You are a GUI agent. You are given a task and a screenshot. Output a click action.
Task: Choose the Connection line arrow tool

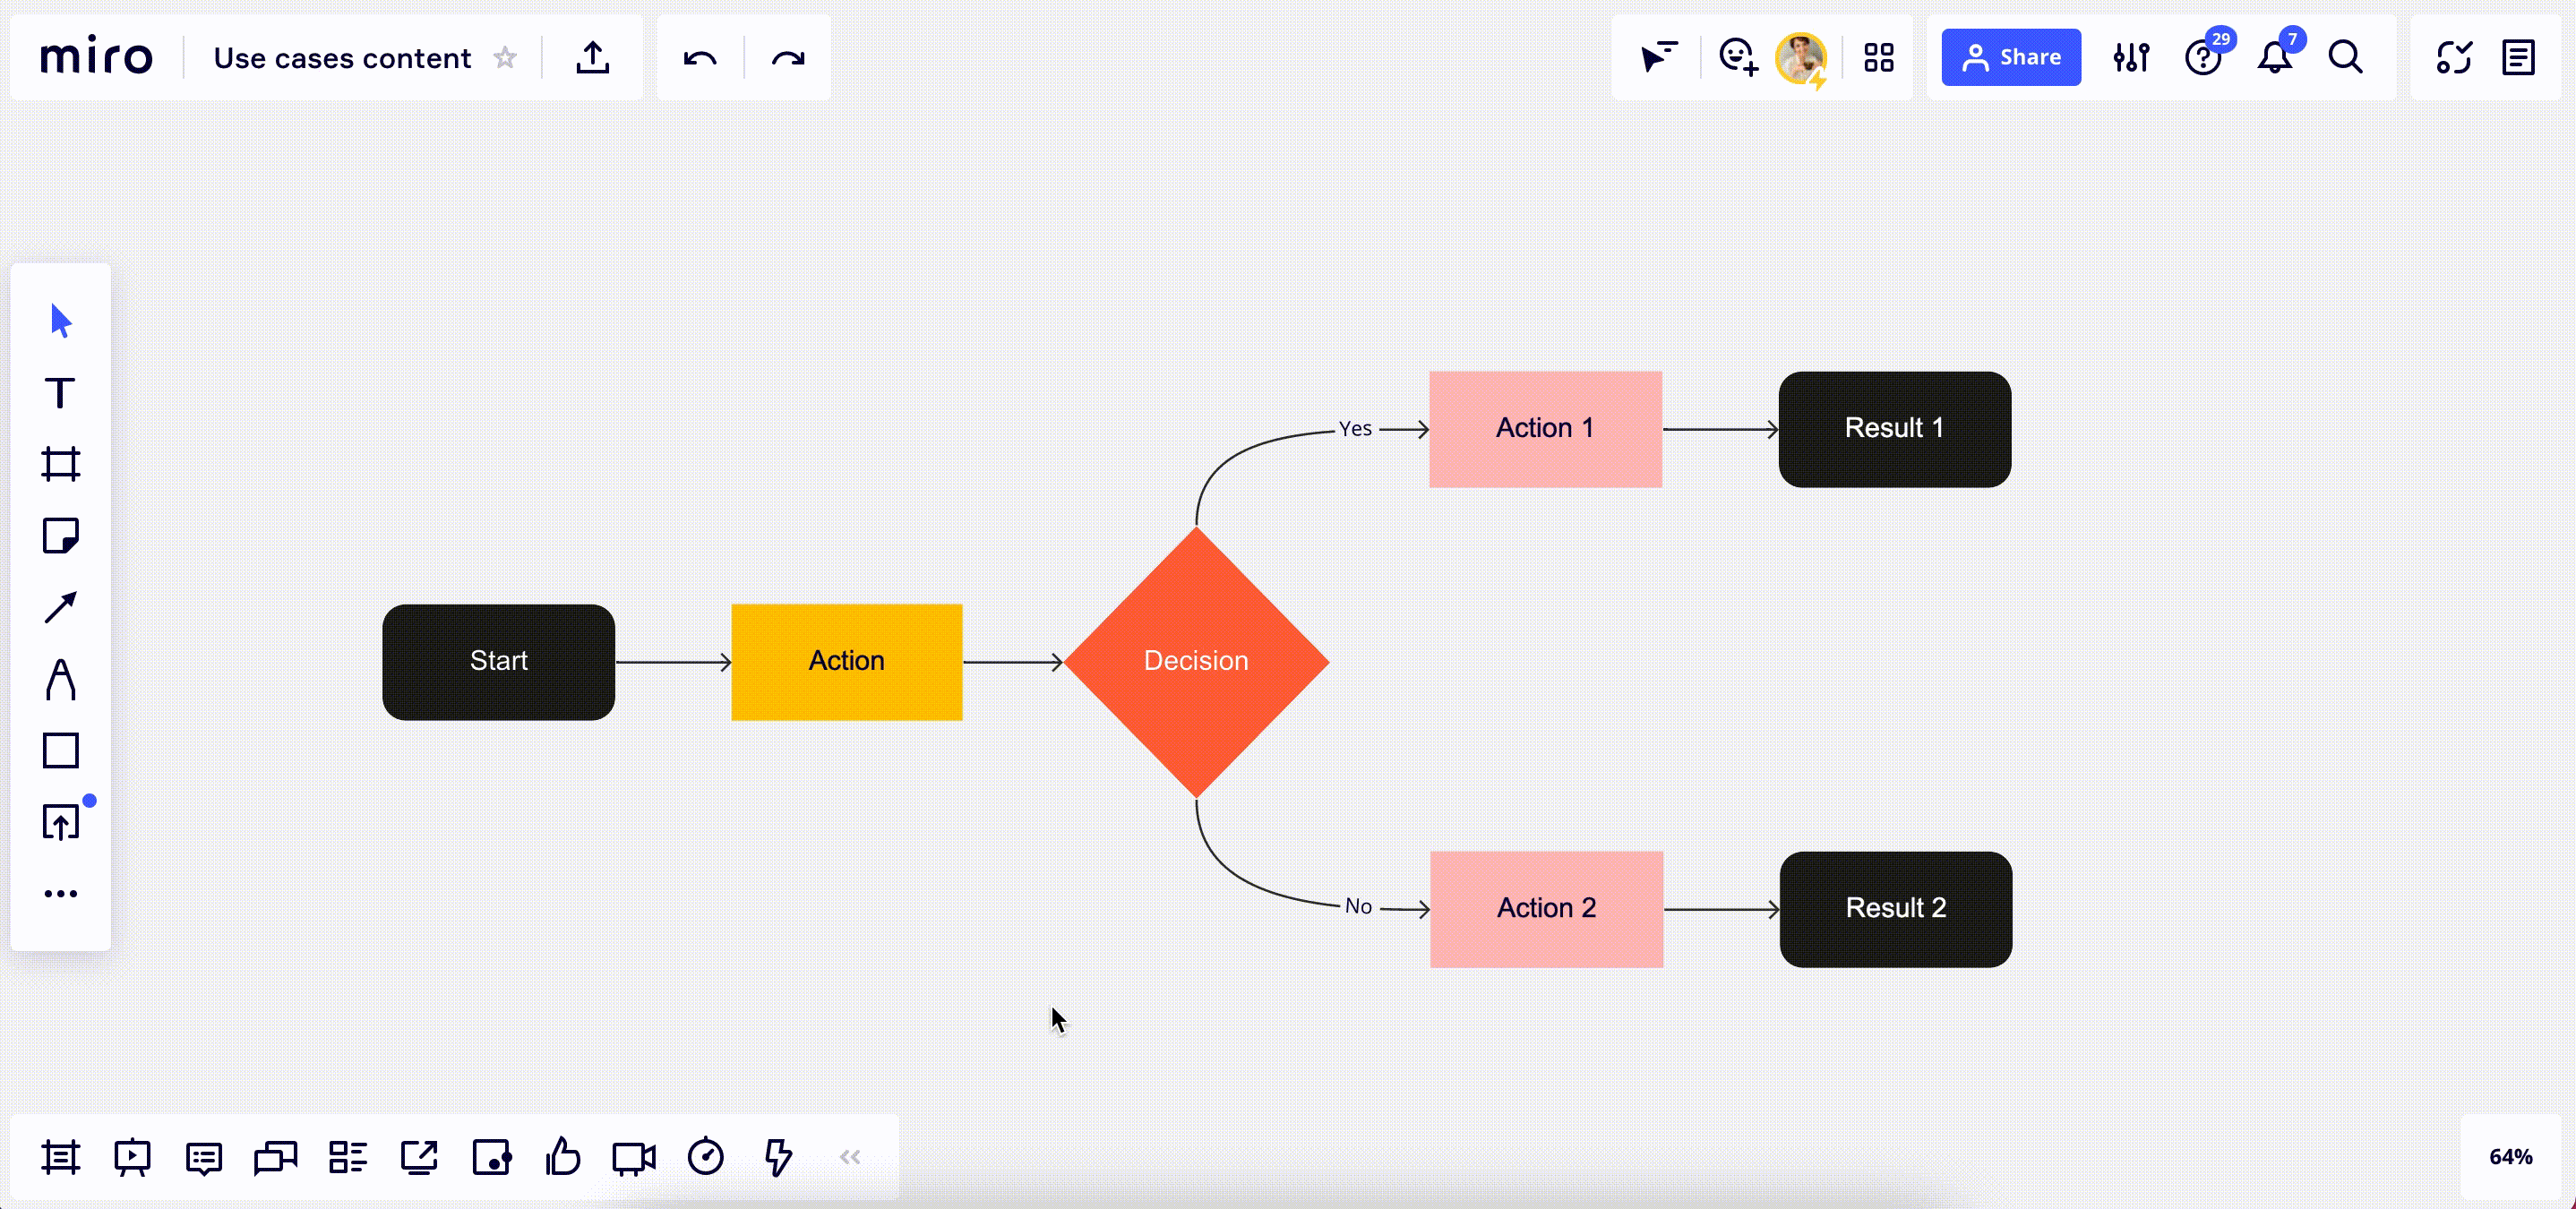[60, 607]
